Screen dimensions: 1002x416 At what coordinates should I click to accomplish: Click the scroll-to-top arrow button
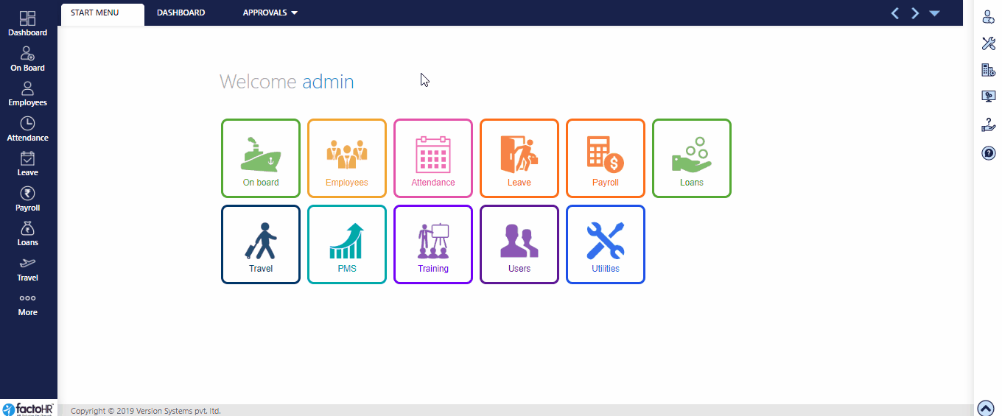986,408
